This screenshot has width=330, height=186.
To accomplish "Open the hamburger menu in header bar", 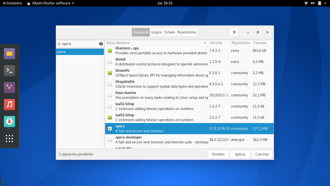I will [234, 32].
